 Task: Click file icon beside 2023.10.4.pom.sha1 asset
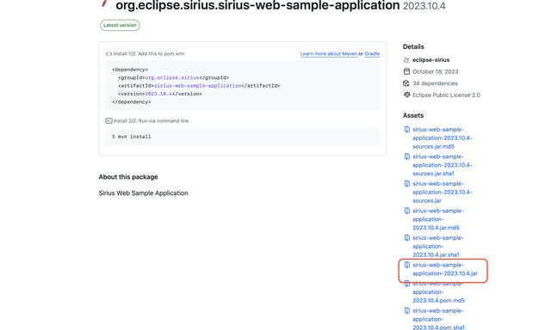406,311
